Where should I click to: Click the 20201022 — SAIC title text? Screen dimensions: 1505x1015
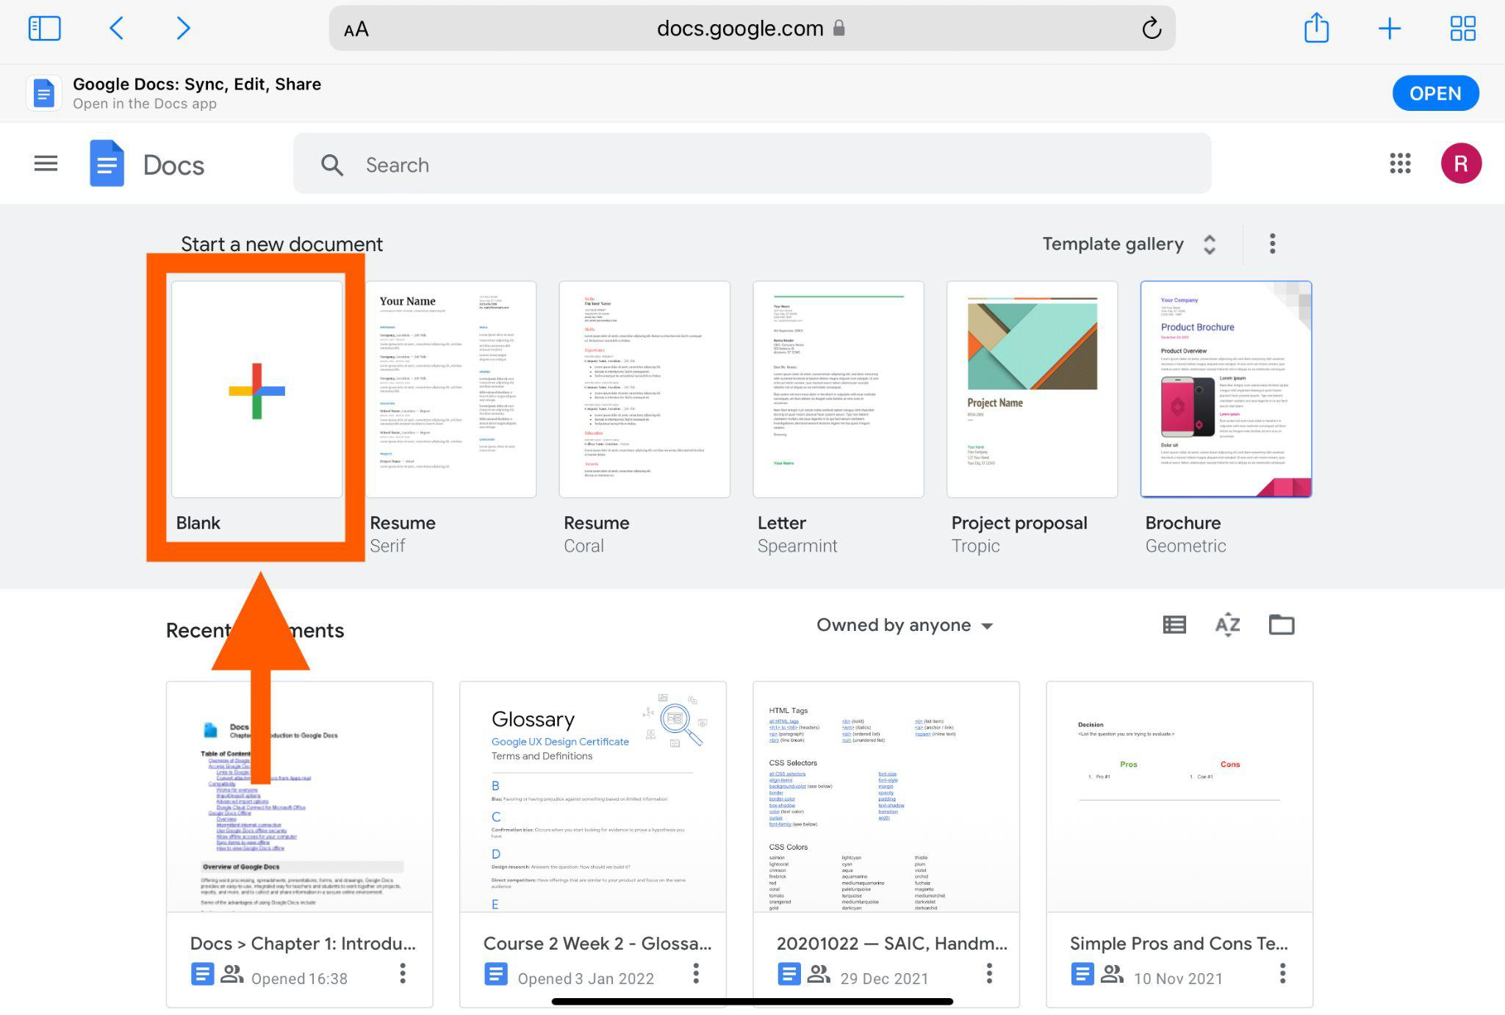pos(891,943)
